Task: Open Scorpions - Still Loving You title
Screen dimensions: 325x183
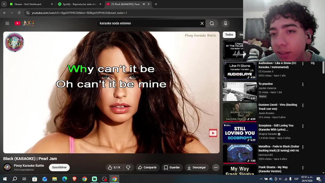Action: [x=276, y=128]
